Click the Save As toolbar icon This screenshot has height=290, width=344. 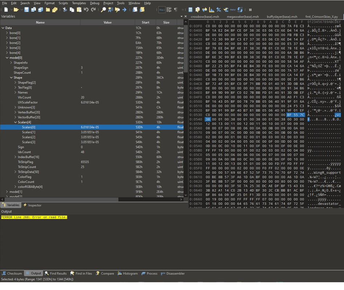coord(34,10)
